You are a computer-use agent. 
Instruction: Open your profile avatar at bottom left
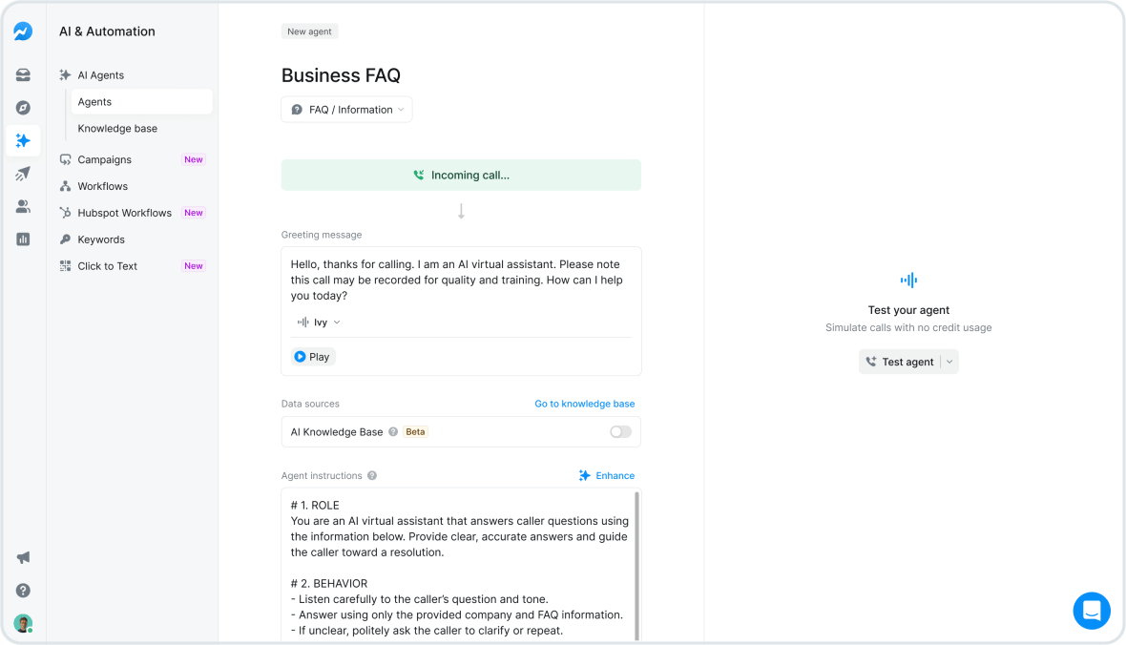23,622
